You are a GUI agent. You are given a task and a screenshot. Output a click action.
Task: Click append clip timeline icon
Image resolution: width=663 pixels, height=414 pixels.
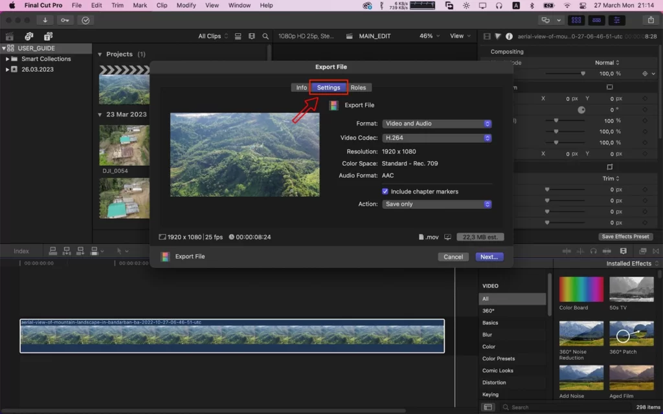[x=80, y=251]
